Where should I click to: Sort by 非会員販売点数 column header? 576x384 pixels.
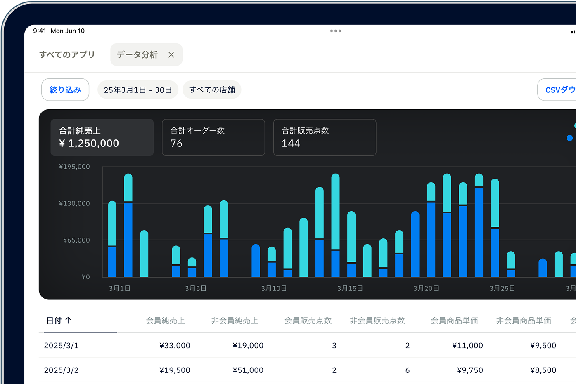tap(377, 320)
